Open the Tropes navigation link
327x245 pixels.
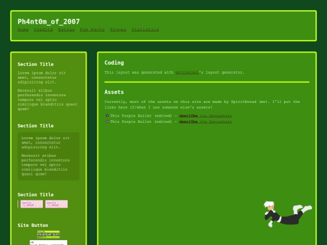(118, 30)
